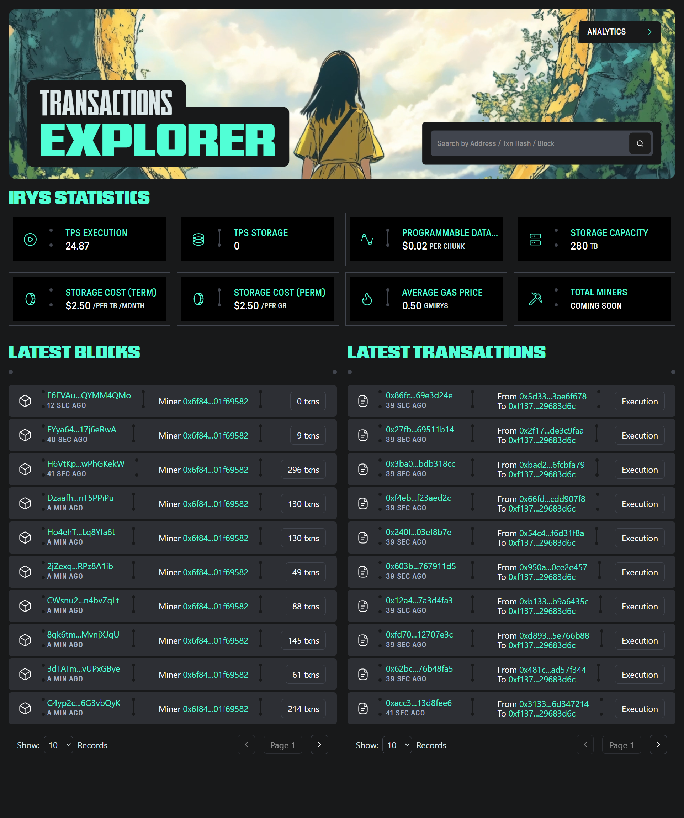This screenshot has width=684, height=818.
Task: Go to previous page of Latest Blocks
Action: coord(246,744)
